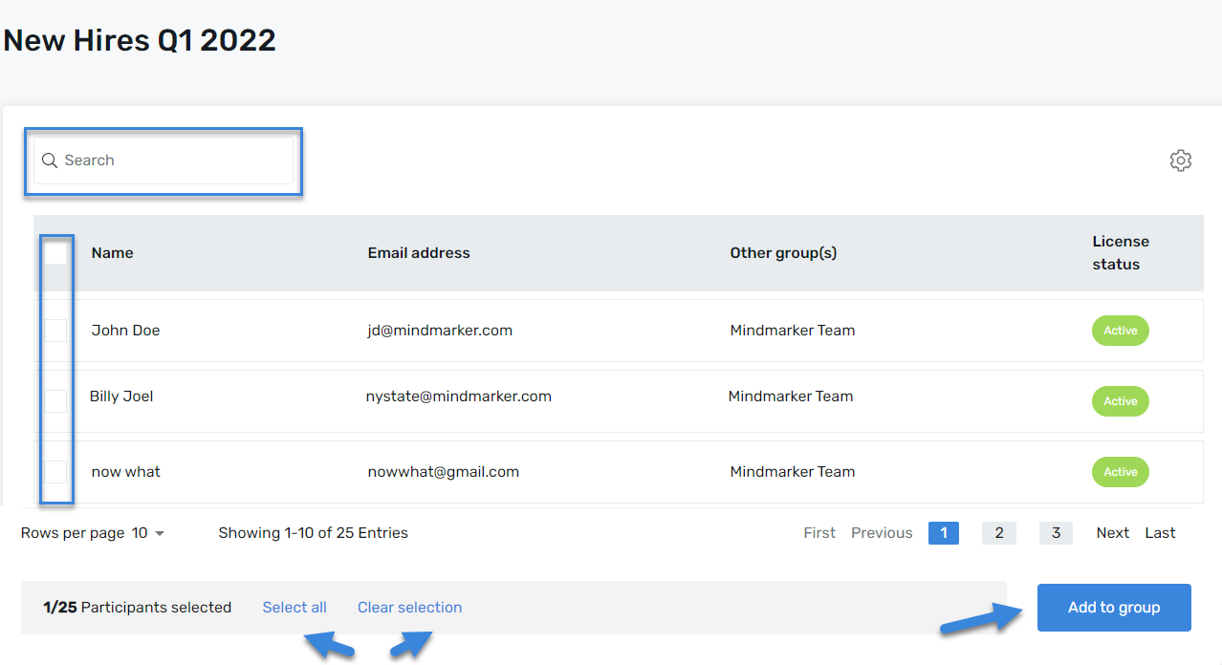Tick the checkbox for now what

point(56,472)
